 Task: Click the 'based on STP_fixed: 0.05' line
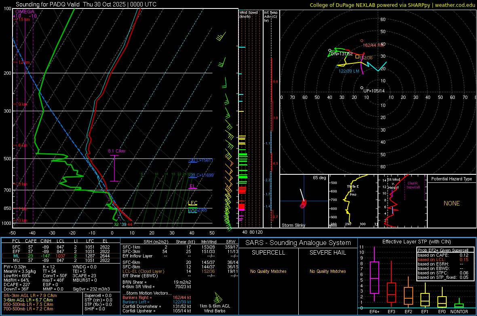point(443,277)
